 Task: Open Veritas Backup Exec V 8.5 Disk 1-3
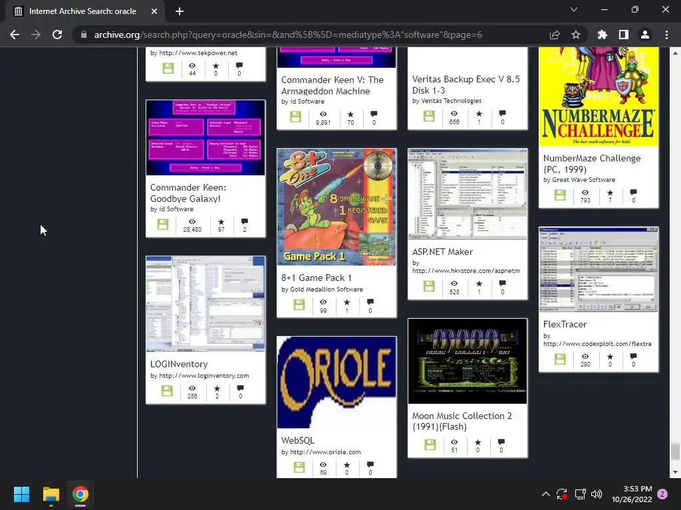tap(466, 84)
